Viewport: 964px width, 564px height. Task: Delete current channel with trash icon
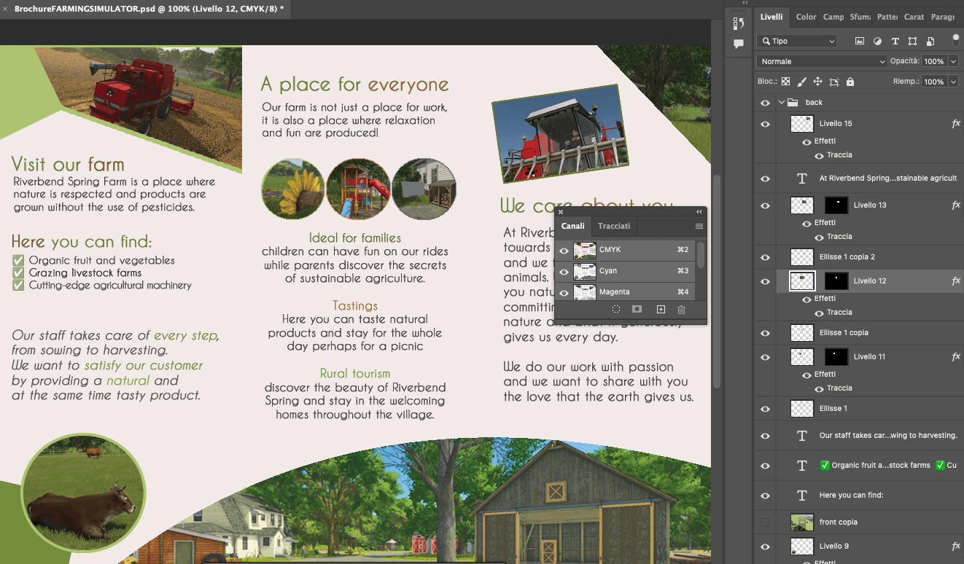(x=681, y=310)
